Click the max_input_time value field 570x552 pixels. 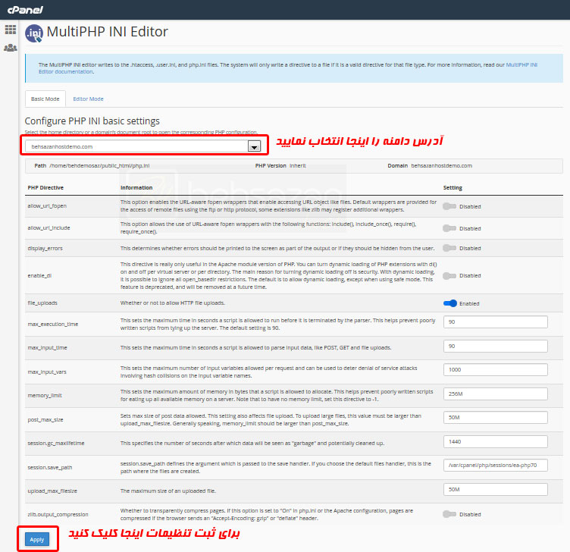(496, 347)
